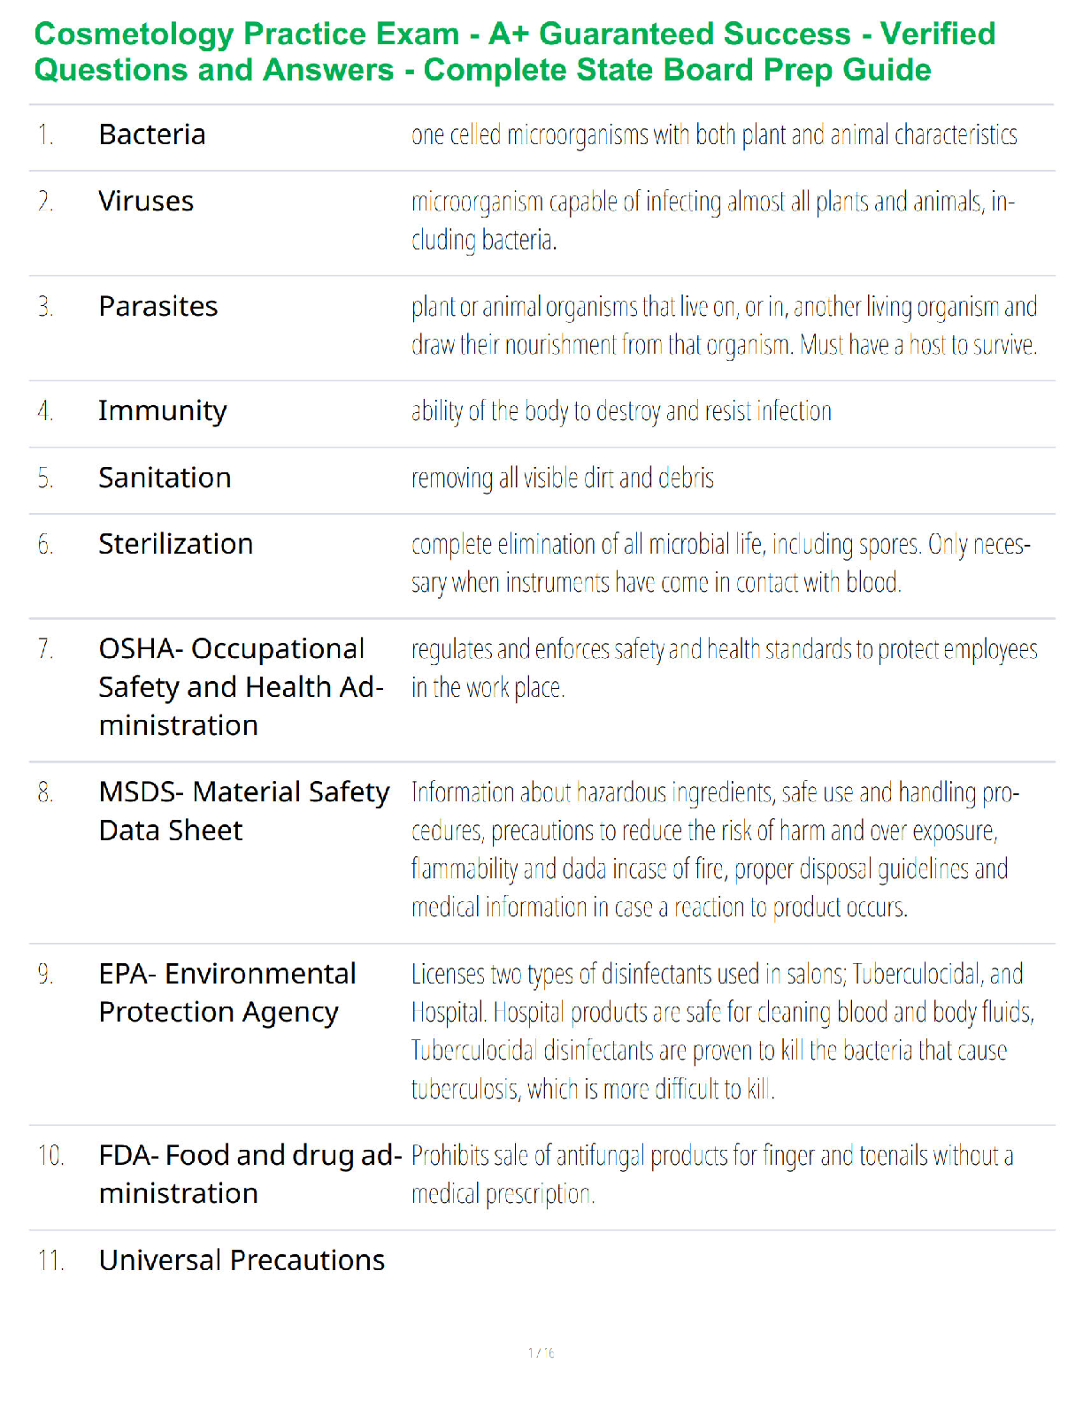Click the definition beginning "complete elimination of all microbial"
This screenshot has width=1083, height=1401.
[720, 563]
